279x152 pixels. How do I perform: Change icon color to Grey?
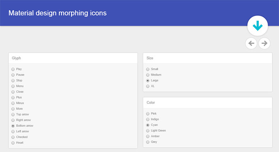pyautogui.click(x=148, y=142)
